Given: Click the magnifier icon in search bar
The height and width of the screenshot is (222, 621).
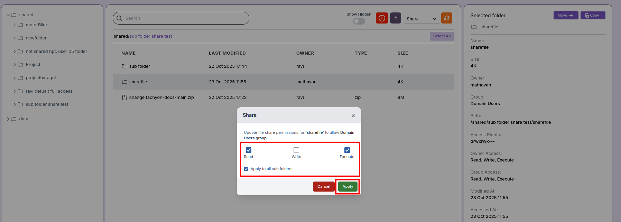Looking at the screenshot, I should pos(119,18).
